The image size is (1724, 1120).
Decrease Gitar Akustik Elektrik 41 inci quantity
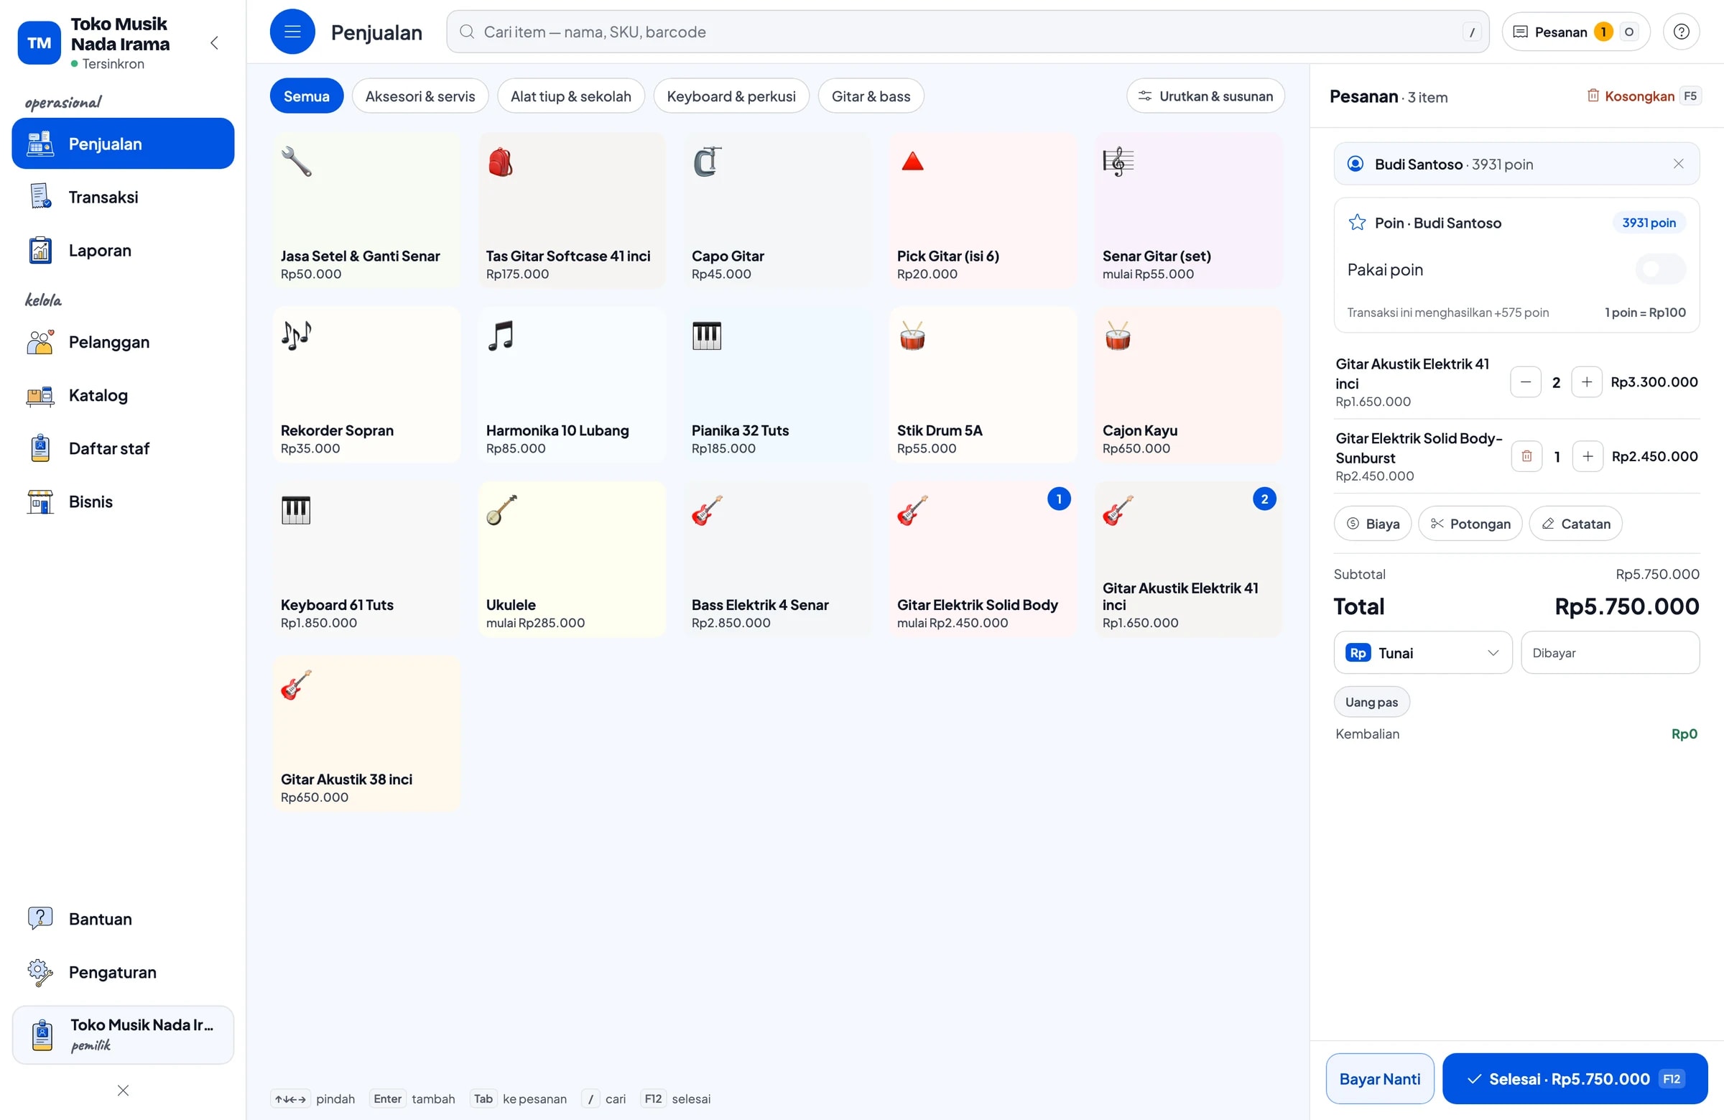pyautogui.click(x=1525, y=381)
